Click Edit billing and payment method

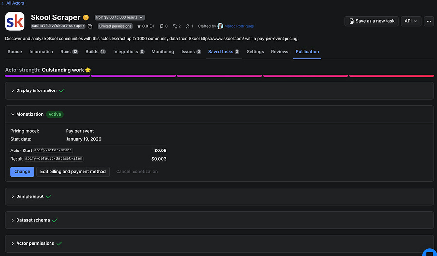click(73, 172)
